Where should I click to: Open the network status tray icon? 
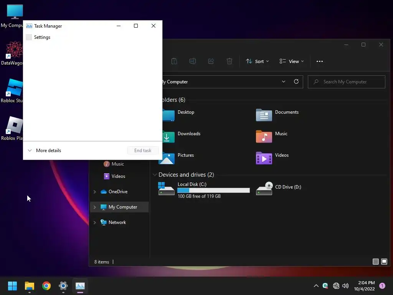pos(336,286)
